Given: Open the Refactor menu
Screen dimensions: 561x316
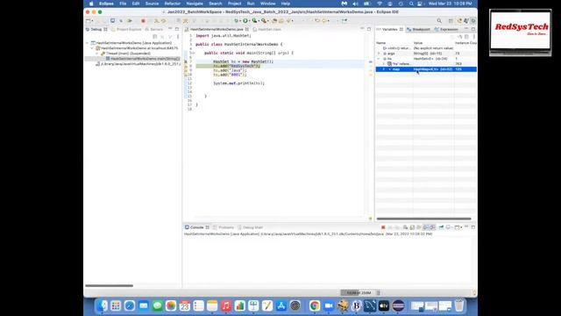Looking at the screenshot, I should click(x=173, y=4).
